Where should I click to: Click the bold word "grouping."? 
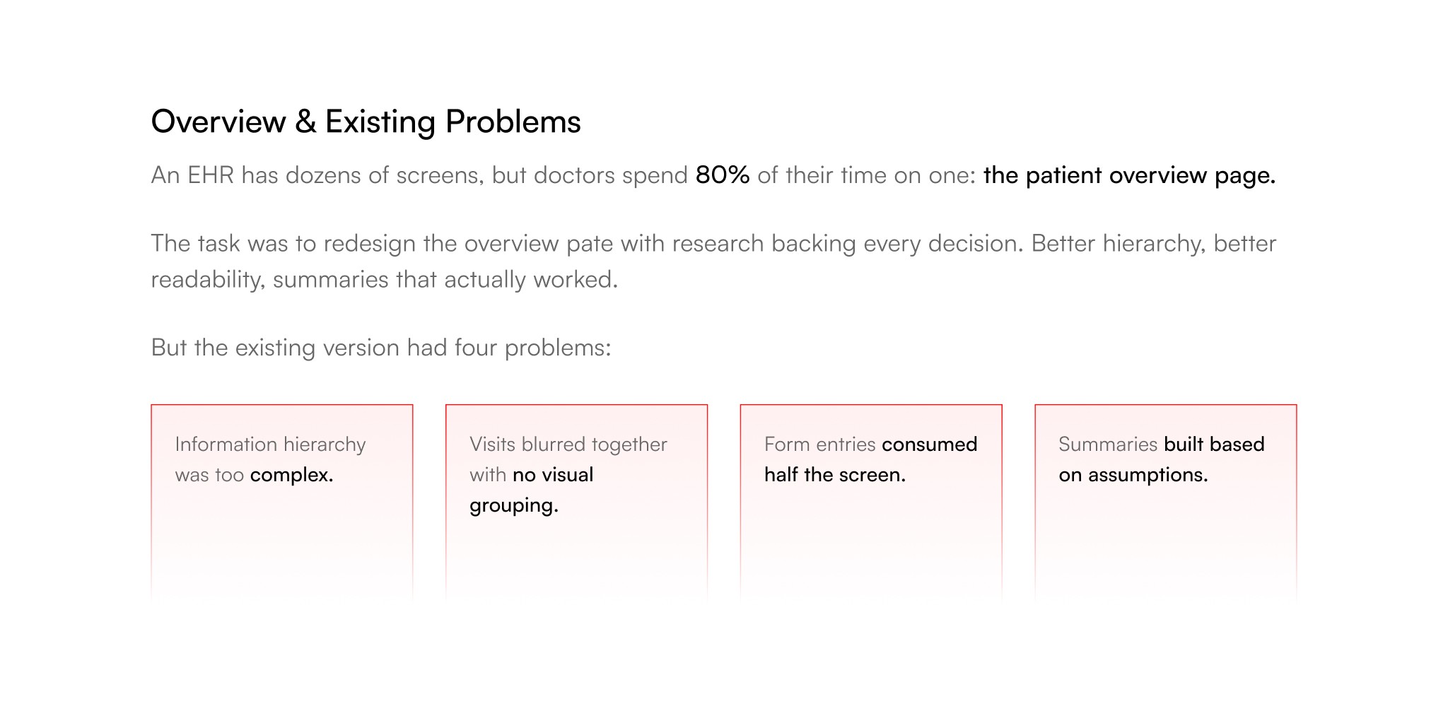coord(513,505)
